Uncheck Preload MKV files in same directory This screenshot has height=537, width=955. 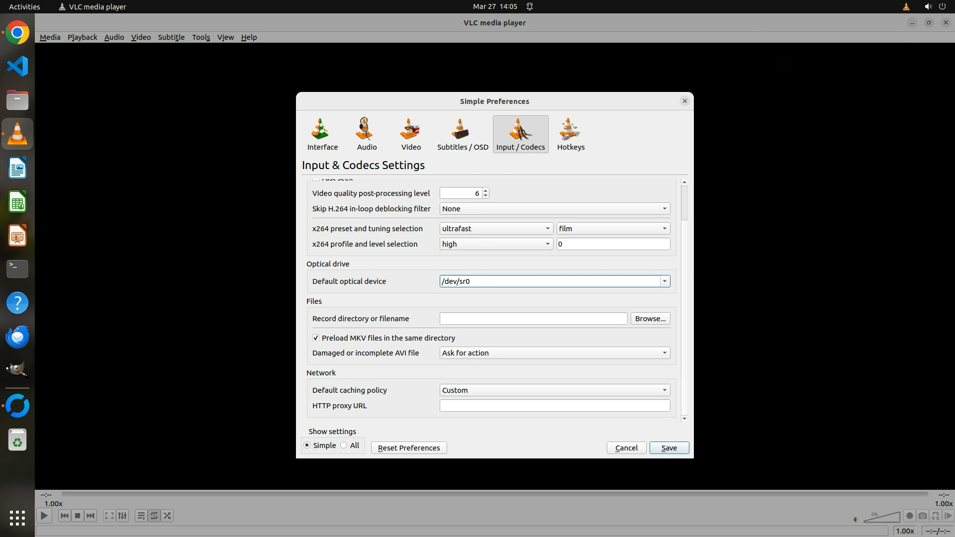click(x=316, y=338)
